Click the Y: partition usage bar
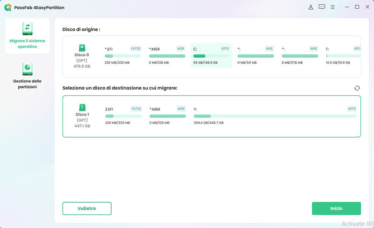Image resolution: width=374 pixels, height=228 pixels. tap(275, 116)
